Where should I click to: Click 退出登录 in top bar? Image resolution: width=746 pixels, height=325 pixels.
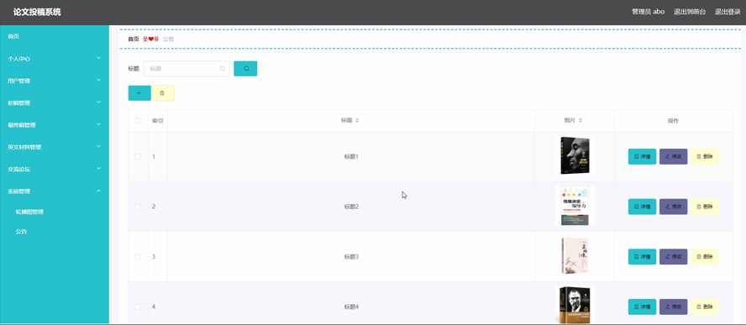(x=728, y=12)
